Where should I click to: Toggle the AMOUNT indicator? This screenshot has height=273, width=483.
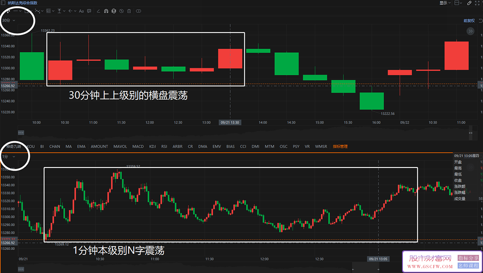coord(99,147)
